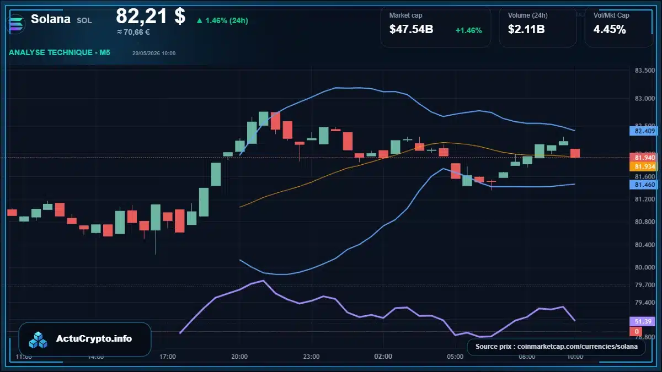Click the 80.800 price axis label
Screen dimensions: 662x372
645,222
